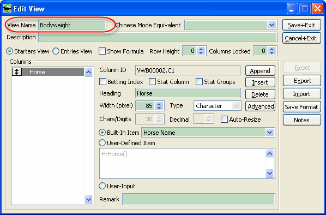Click the formula box scroll down arrow
The width and height of the screenshot is (326, 215).
(270, 173)
